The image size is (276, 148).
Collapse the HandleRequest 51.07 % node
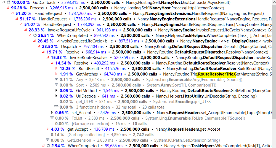[x=21, y=24]
